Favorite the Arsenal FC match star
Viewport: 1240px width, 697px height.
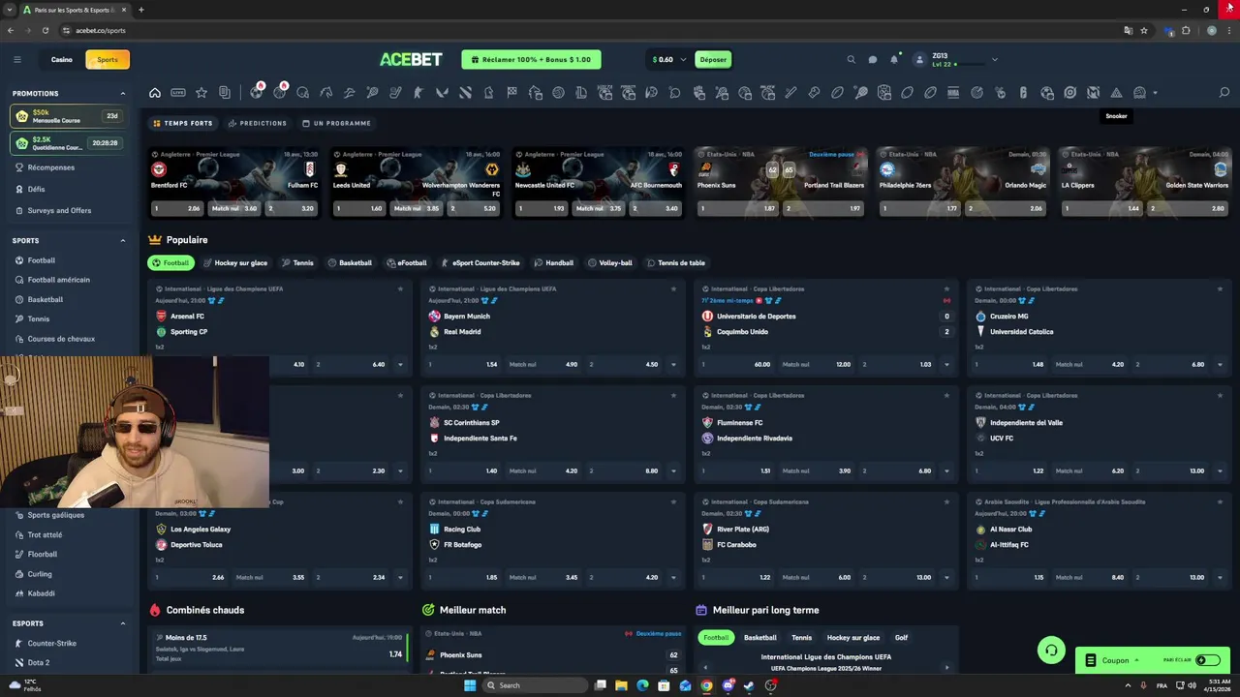coord(400,288)
